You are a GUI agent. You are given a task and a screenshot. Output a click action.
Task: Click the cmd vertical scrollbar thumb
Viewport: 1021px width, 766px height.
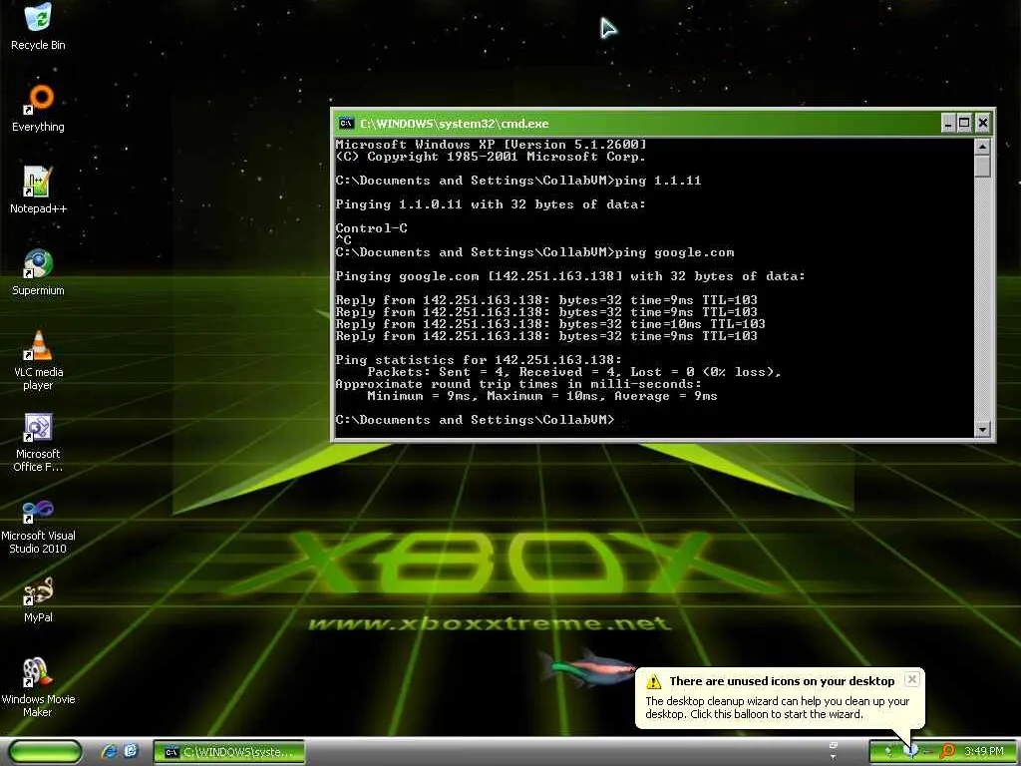[x=982, y=167]
